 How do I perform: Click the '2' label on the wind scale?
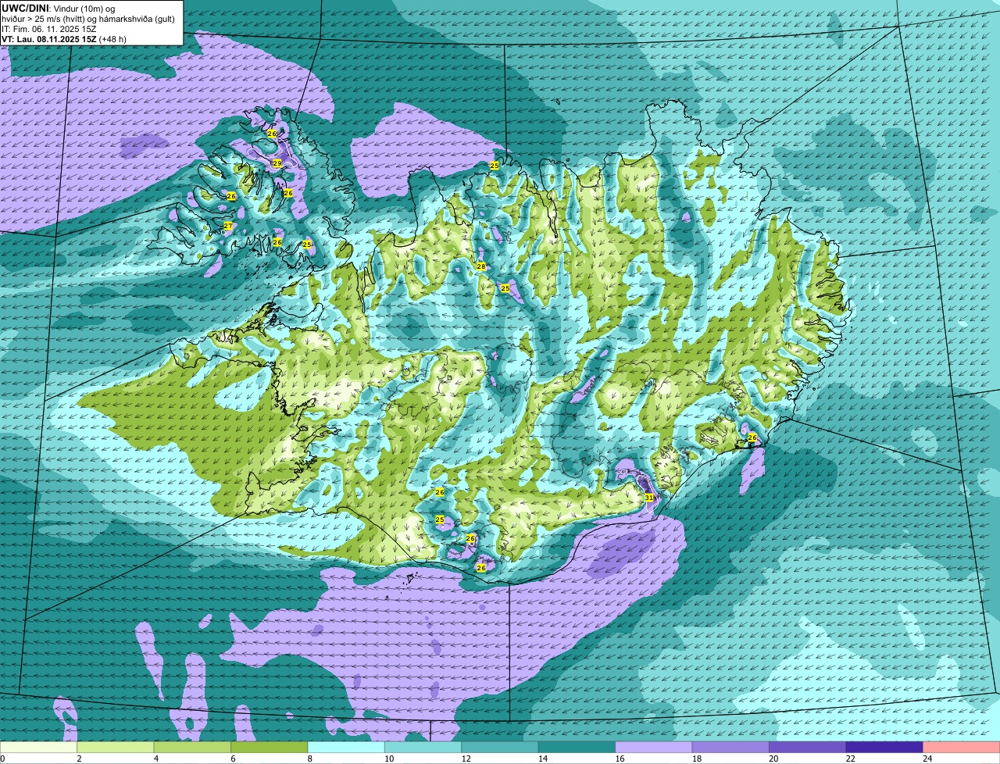click(79, 759)
